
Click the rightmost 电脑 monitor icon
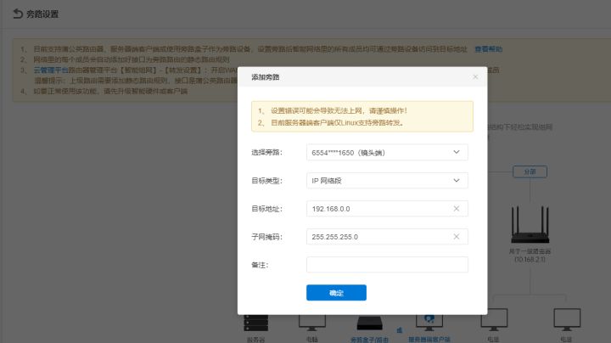pos(566,321)
